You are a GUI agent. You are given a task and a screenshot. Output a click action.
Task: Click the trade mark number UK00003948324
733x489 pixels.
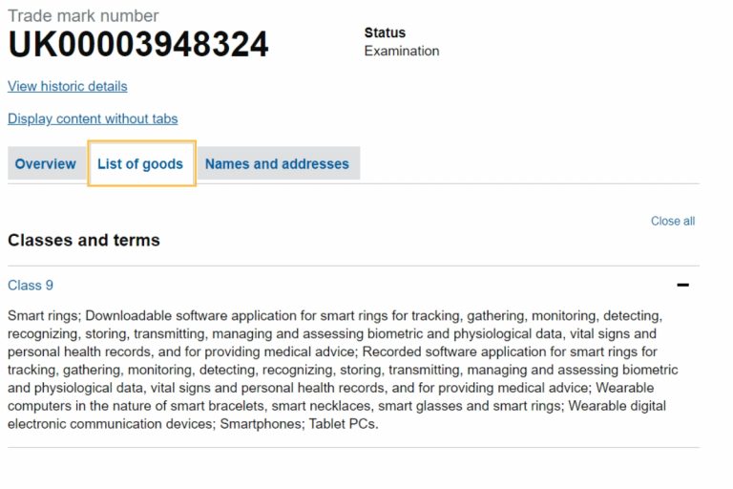point(138,44)
